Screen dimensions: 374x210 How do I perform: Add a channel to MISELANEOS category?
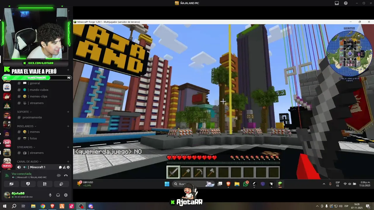[68, 126]
